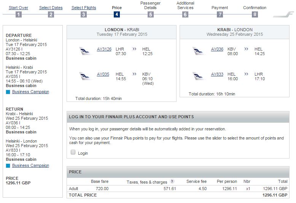Go back to Start Over step
Viewport: 296px width, 203px height.
point(18,8)
